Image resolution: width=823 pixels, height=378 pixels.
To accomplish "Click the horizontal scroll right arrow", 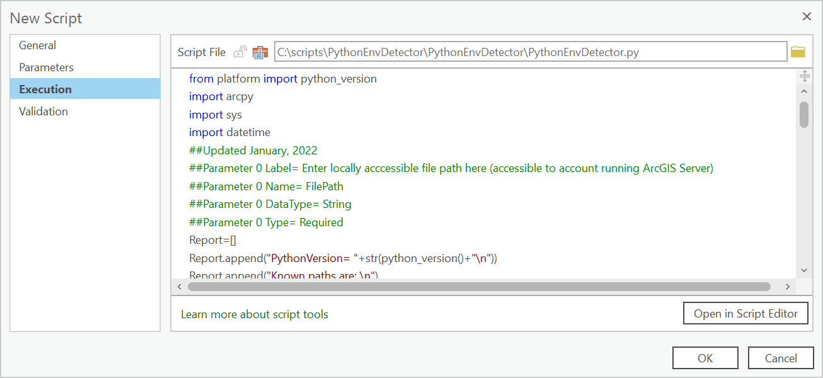I will pyautogui.click(x=787, y=287).
